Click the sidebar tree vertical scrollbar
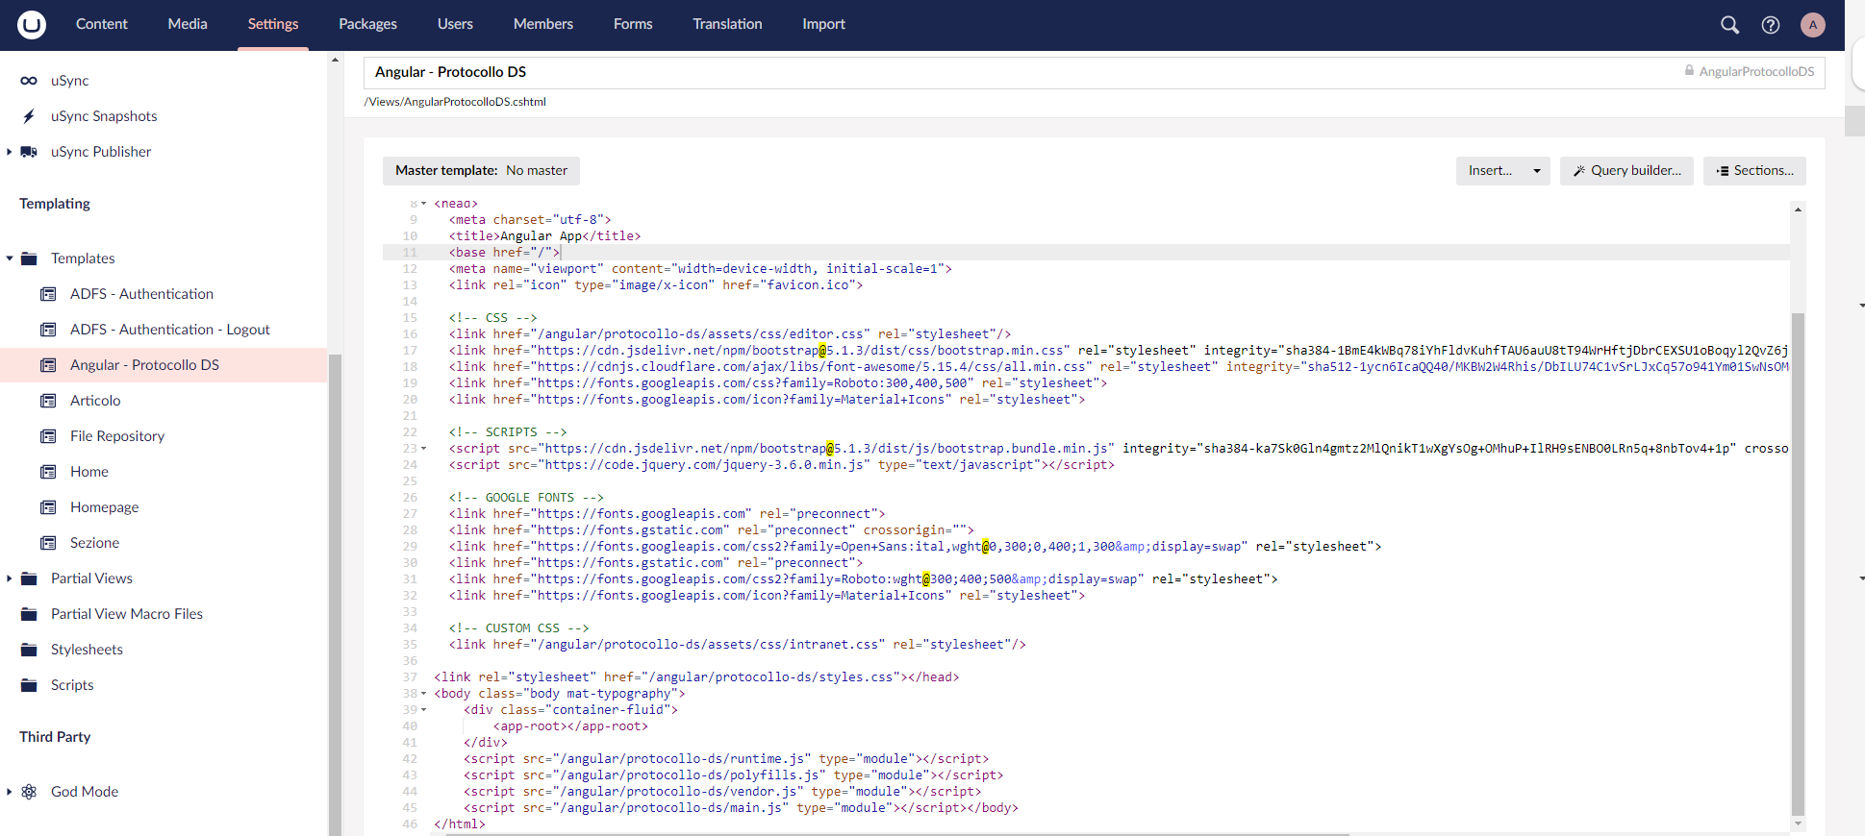The height and width of the screenshot is (836, 1865). [335, 596]
